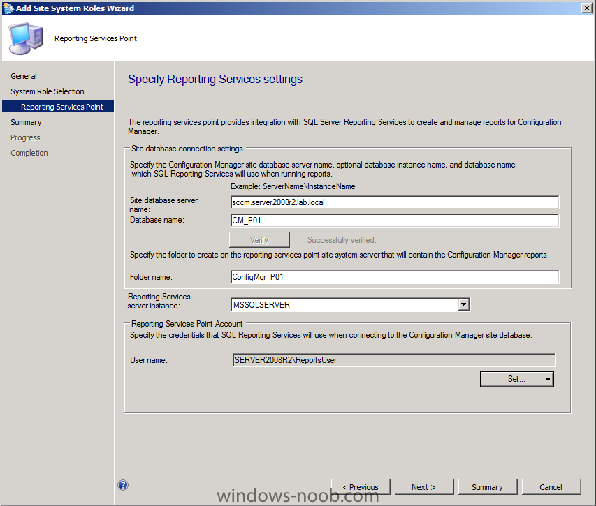This screenshot has width=596, height=506.
Task: Click the blue help question mark icon
Action: [123, 485]
